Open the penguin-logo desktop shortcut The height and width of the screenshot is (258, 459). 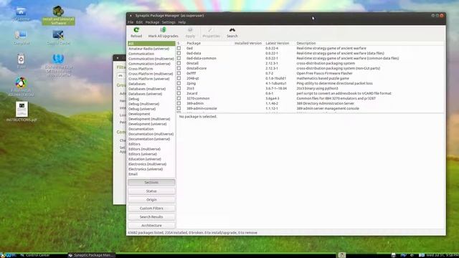pos(21,87)
